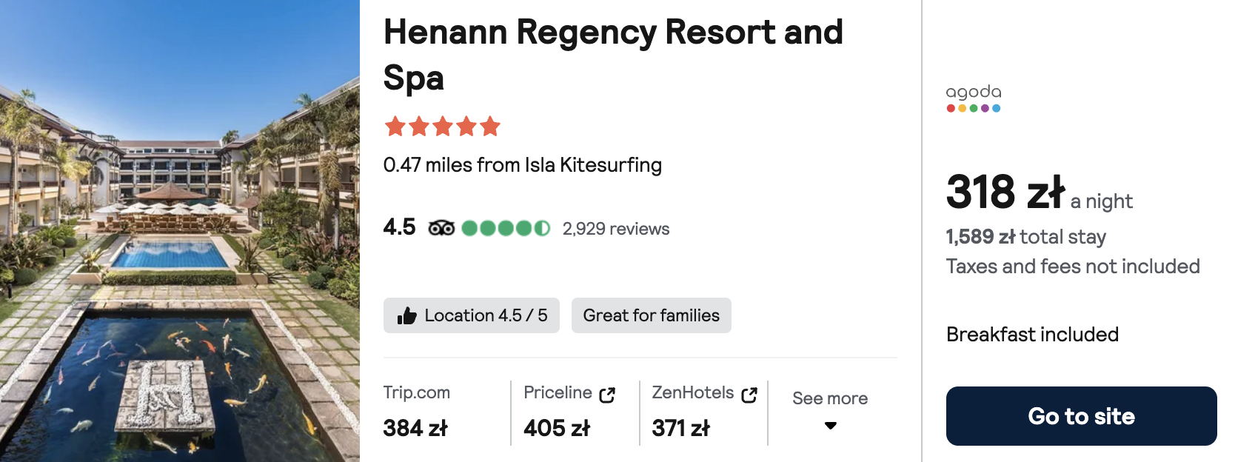Screen dimensions: 1235x462
Task: Click the agoda logo
Action: point(974,98)
